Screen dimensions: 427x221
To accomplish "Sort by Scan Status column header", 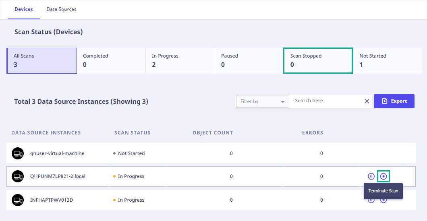I will (x=133, y=133).
